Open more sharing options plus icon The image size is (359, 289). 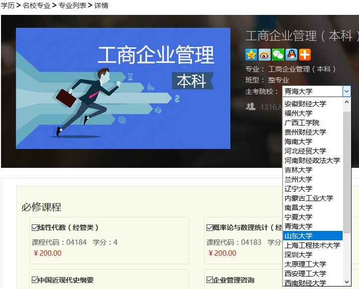pos(305,55)
